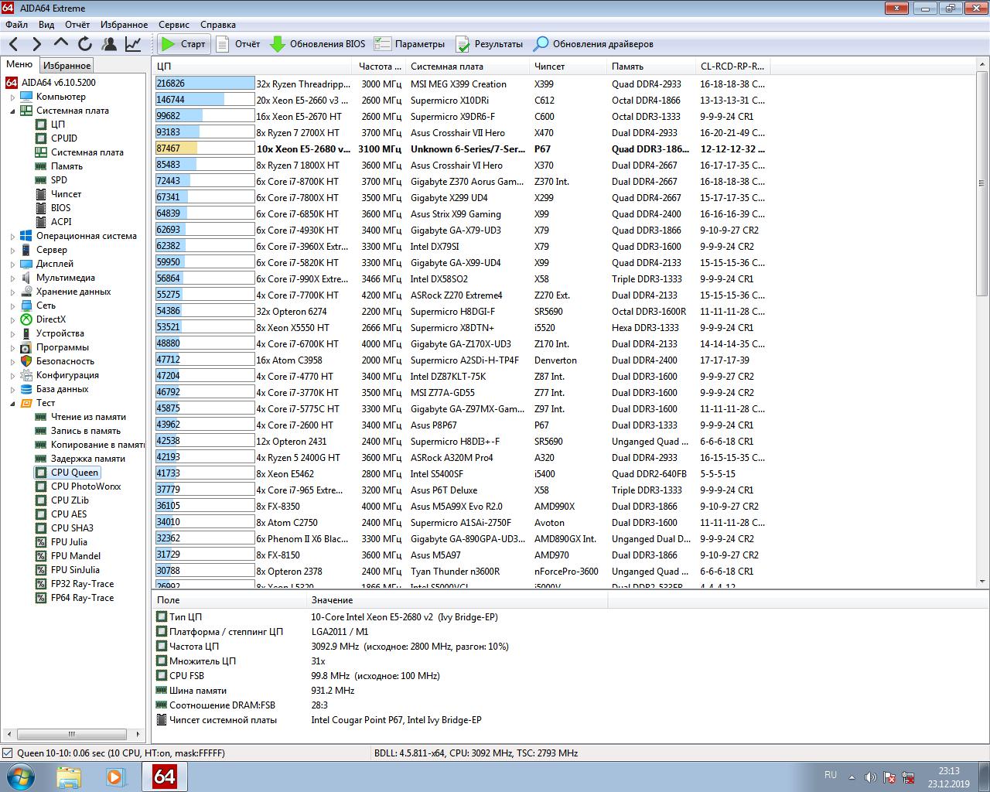This screenshot has height=792, width=990.
Task: Click the DirectX Xbox icon
Action: point(26,319)
